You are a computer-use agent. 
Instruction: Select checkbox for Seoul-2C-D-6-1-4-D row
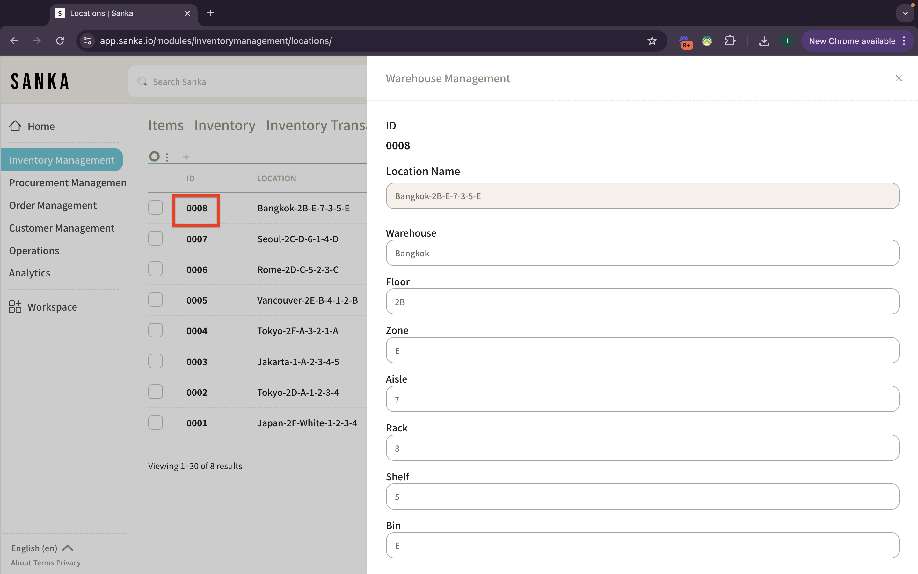pyautogui.click(x=156, y=239)
